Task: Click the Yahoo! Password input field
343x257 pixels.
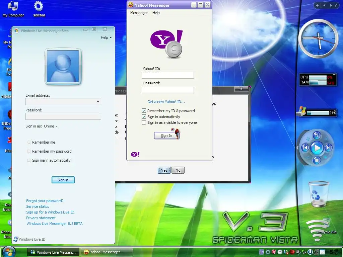Action: 168,90
